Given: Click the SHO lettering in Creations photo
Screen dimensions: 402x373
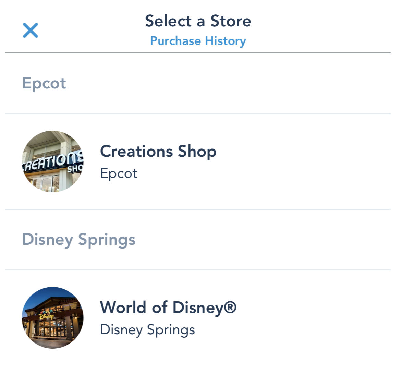Looking at the screenshot, I should (x=75, y=169).
